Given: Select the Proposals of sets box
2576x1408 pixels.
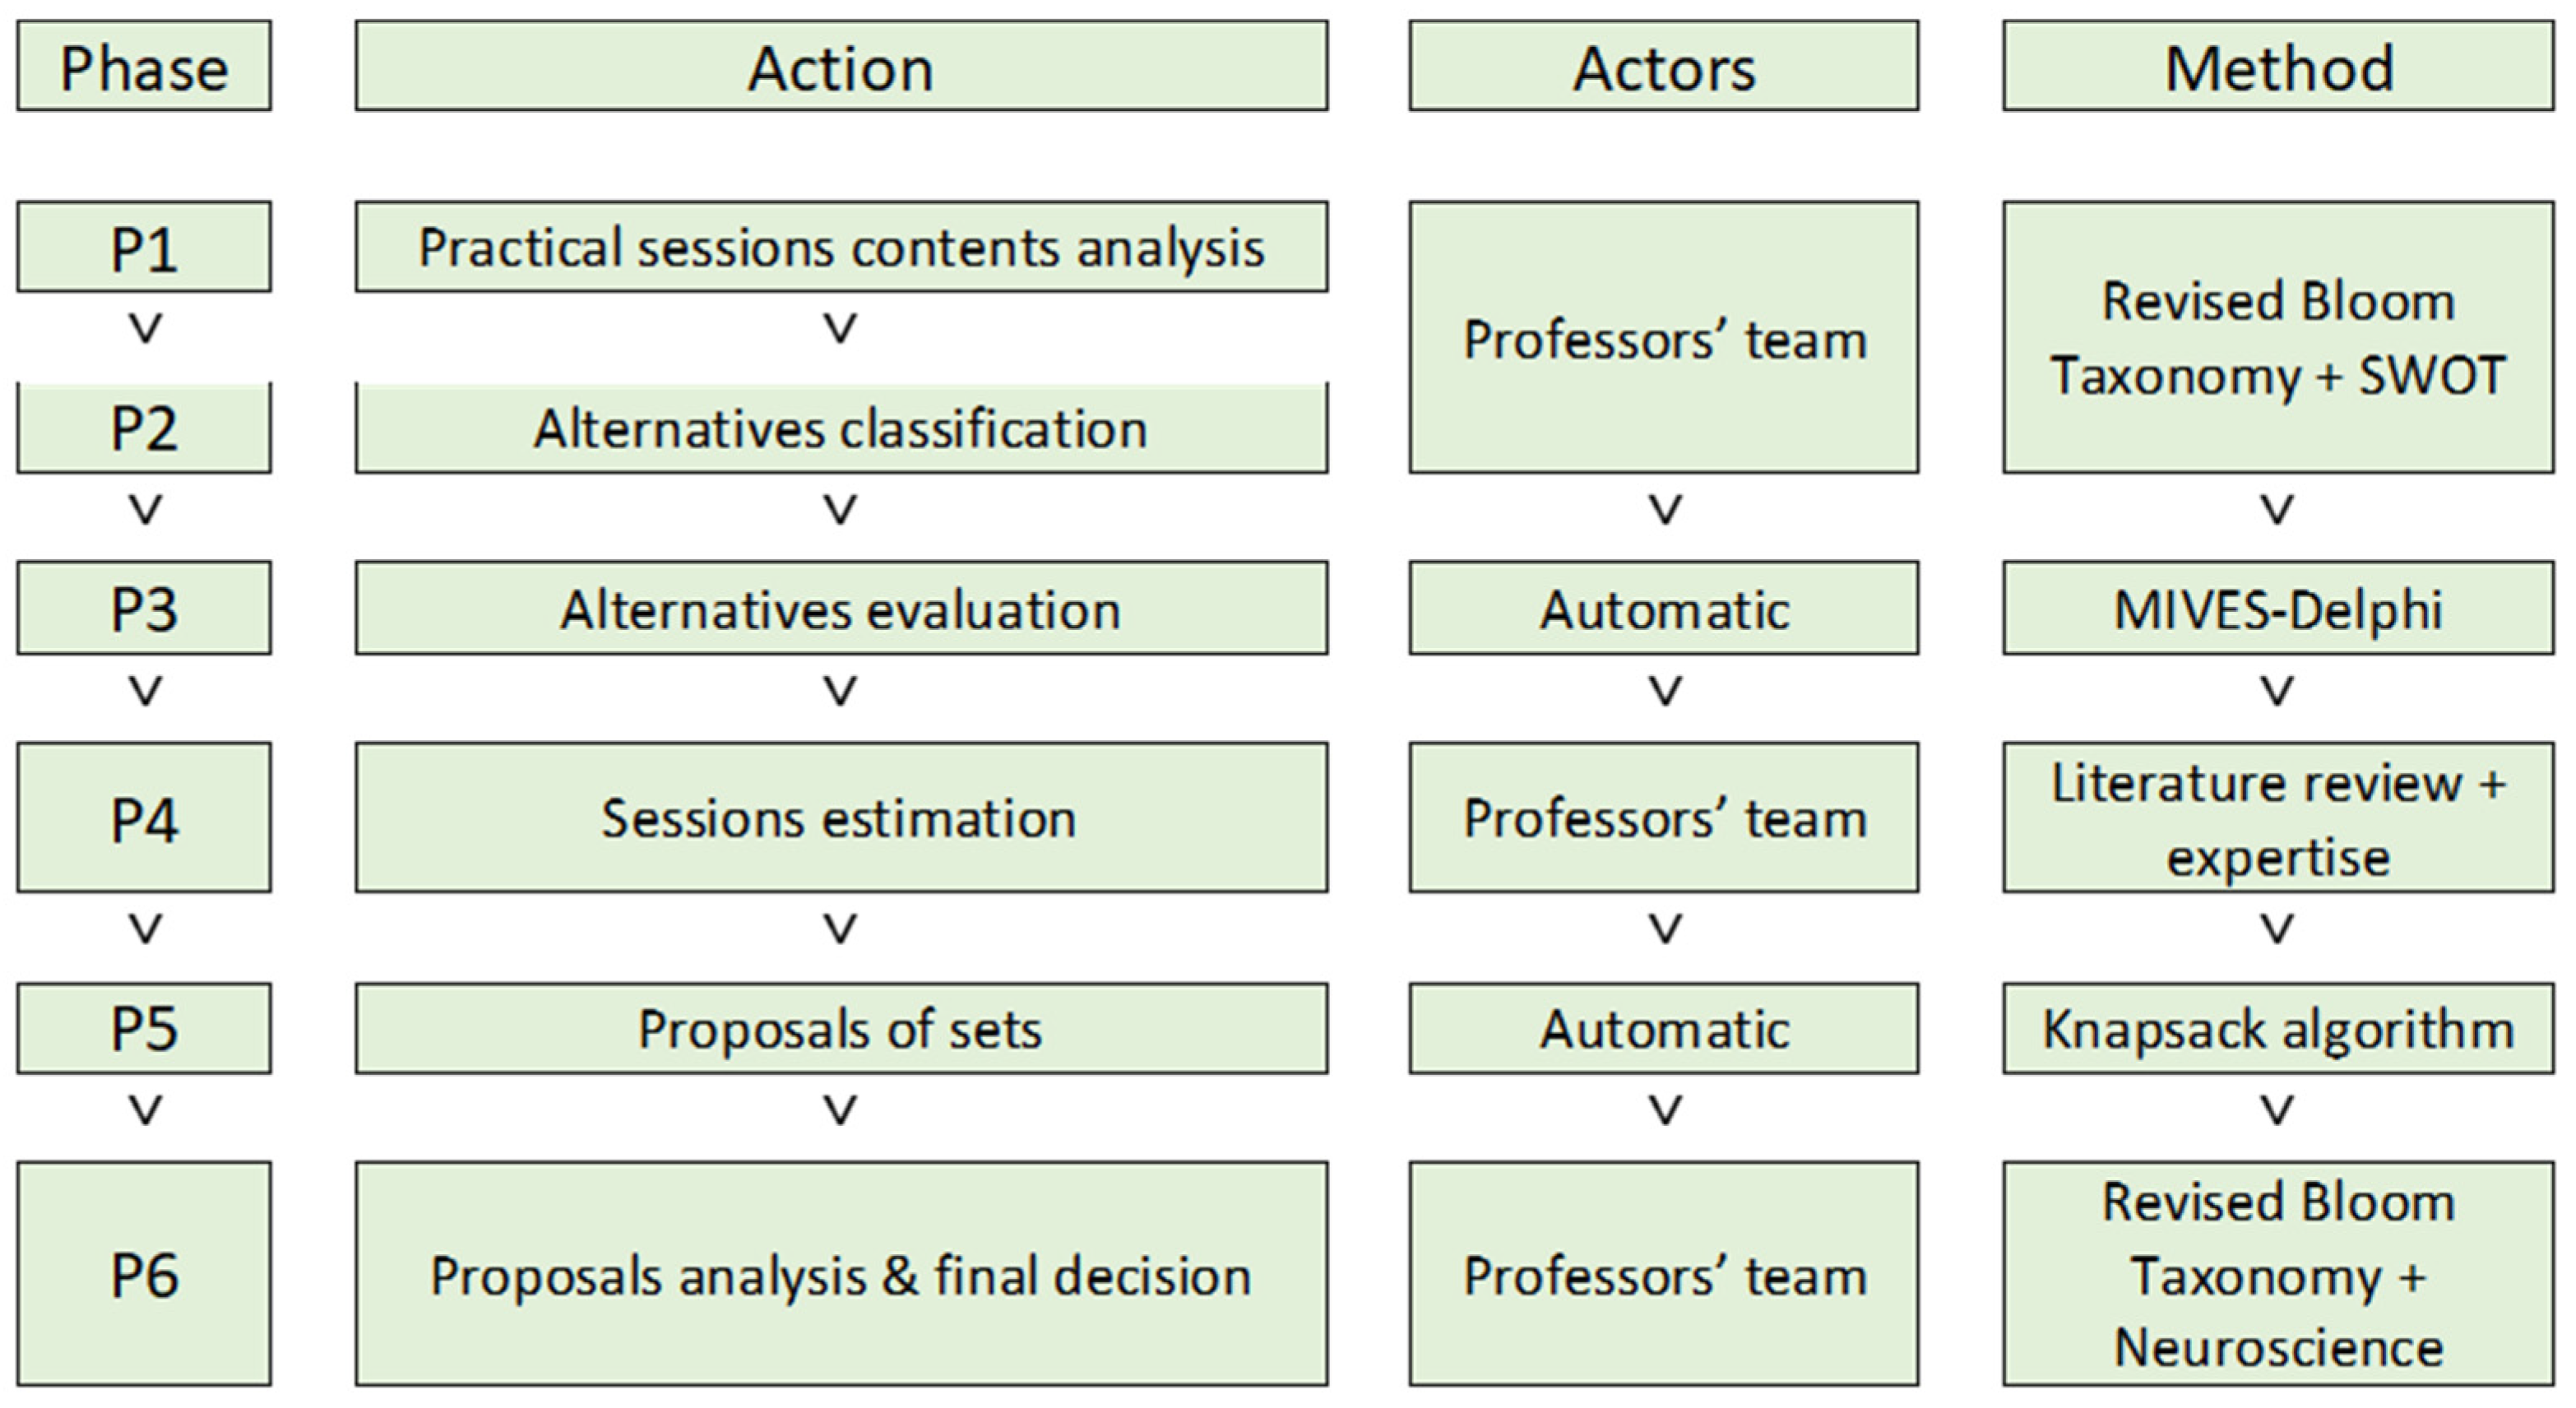Looking at the screenshot, I should click(841, 1028).
